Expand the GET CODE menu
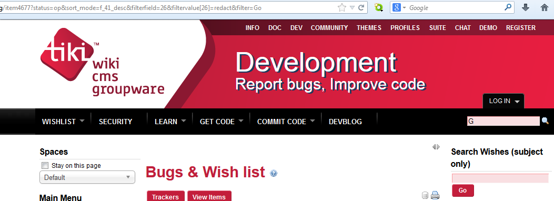554x201 pixels. pyautogui.click(x=221, y=122)
